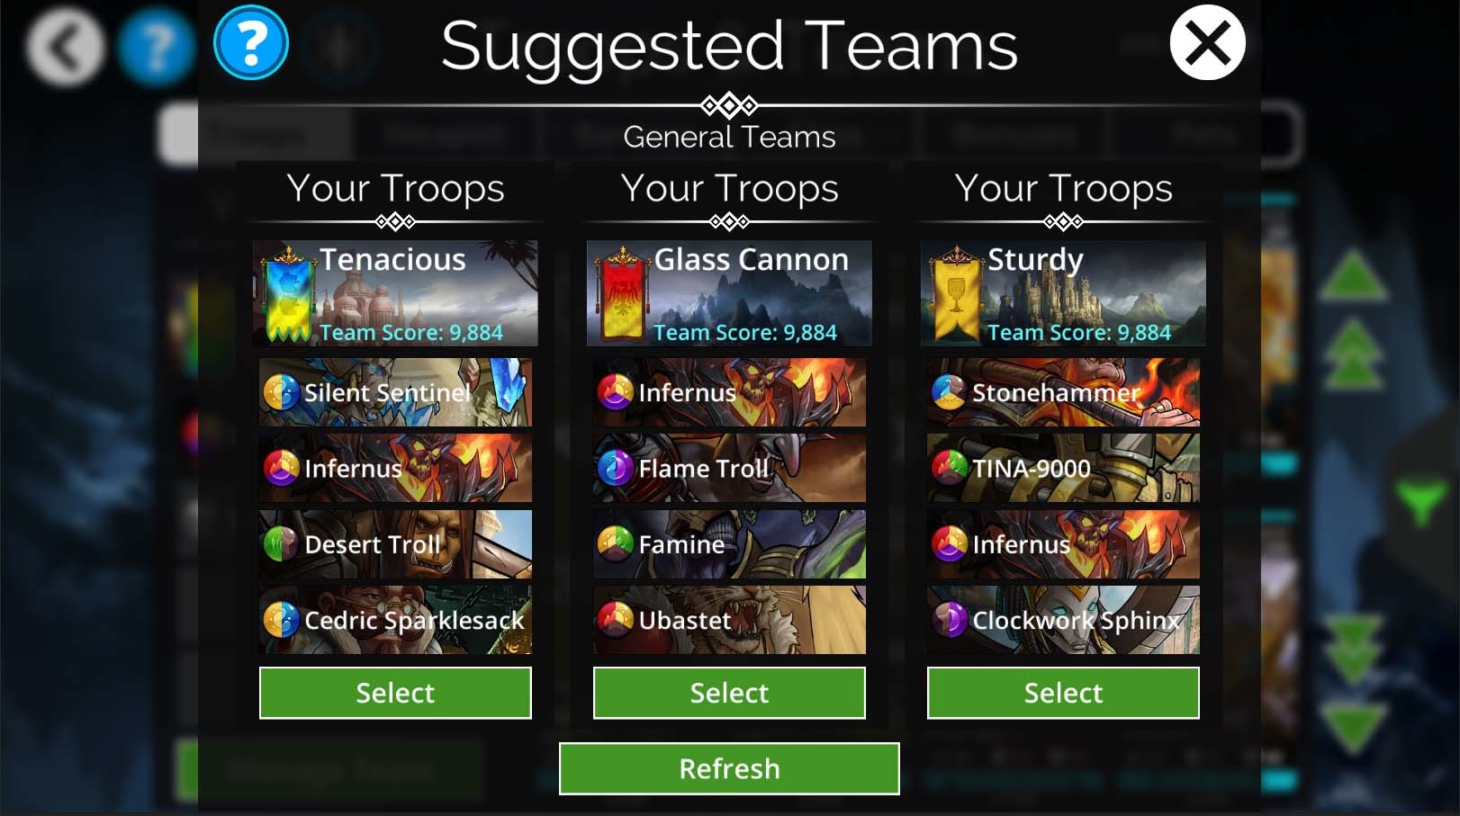Click Flame Troll's mana color icon
Image resolution: width=1460 pixels, height=816 pixels.
616,468
